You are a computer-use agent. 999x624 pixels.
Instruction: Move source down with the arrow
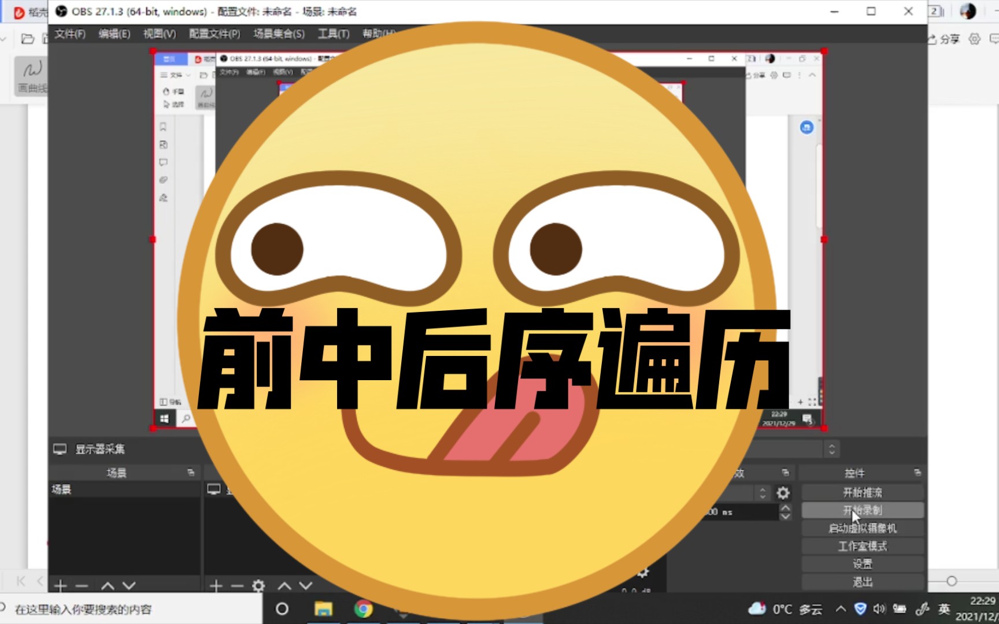click(306, 586)
